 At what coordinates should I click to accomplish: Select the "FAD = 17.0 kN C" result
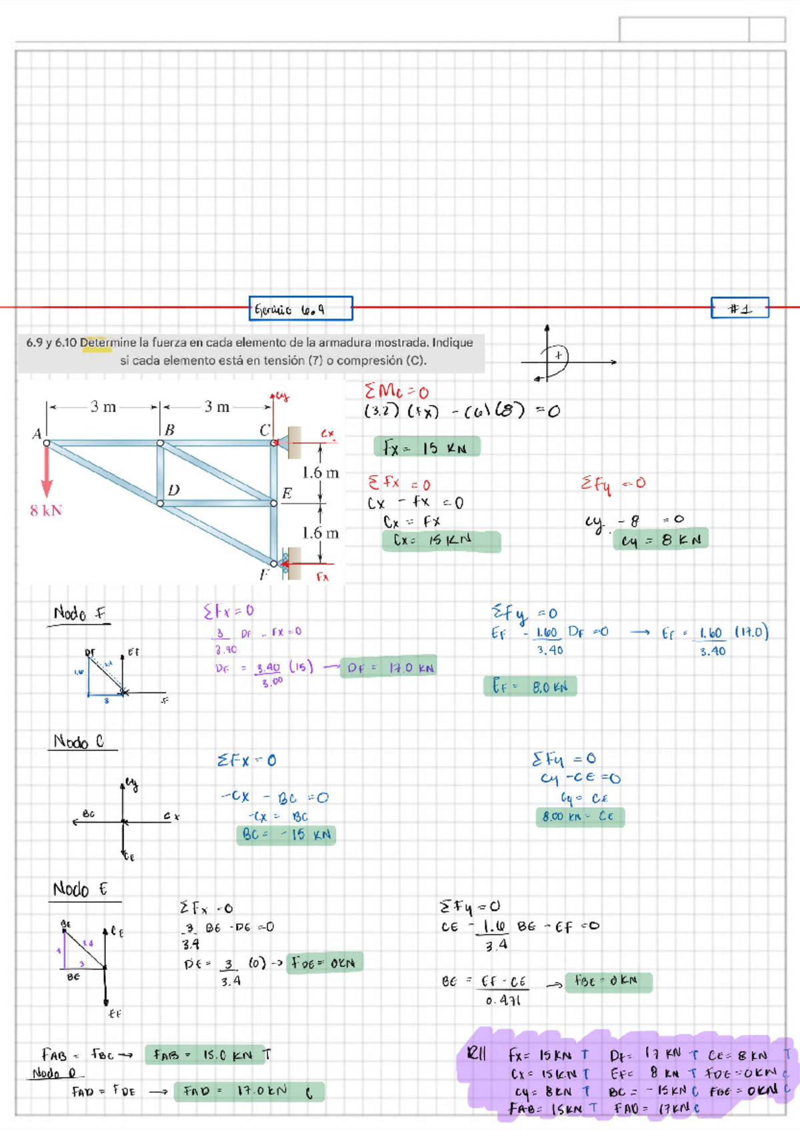coord(248,1092)
